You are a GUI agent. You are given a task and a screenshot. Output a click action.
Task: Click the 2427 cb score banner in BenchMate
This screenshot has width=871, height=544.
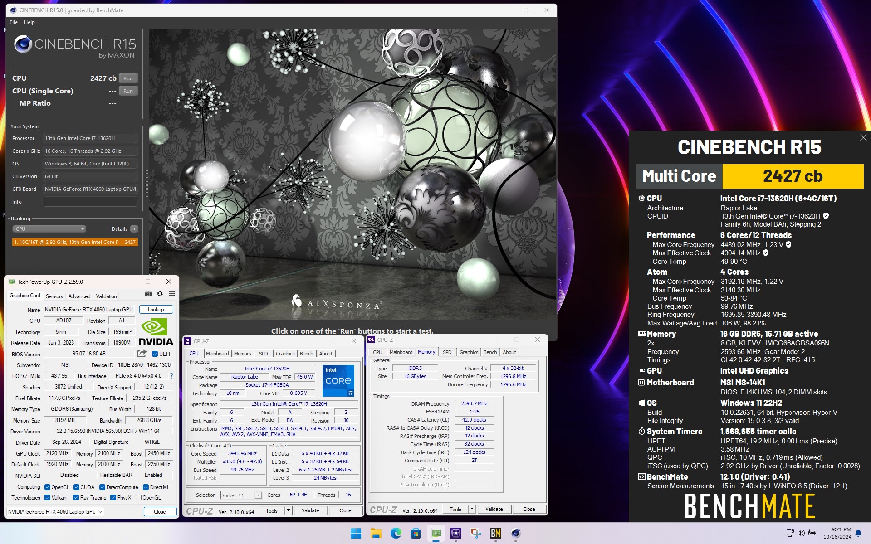click(x=793, y=176)
